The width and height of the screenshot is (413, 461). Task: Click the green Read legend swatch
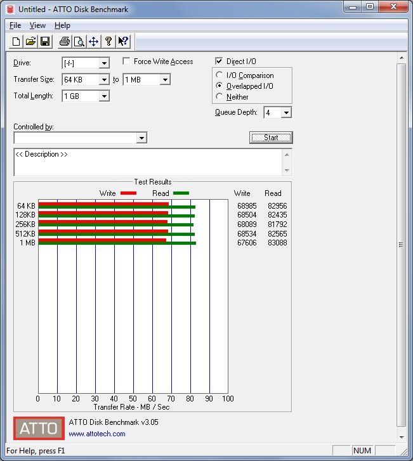181,193
